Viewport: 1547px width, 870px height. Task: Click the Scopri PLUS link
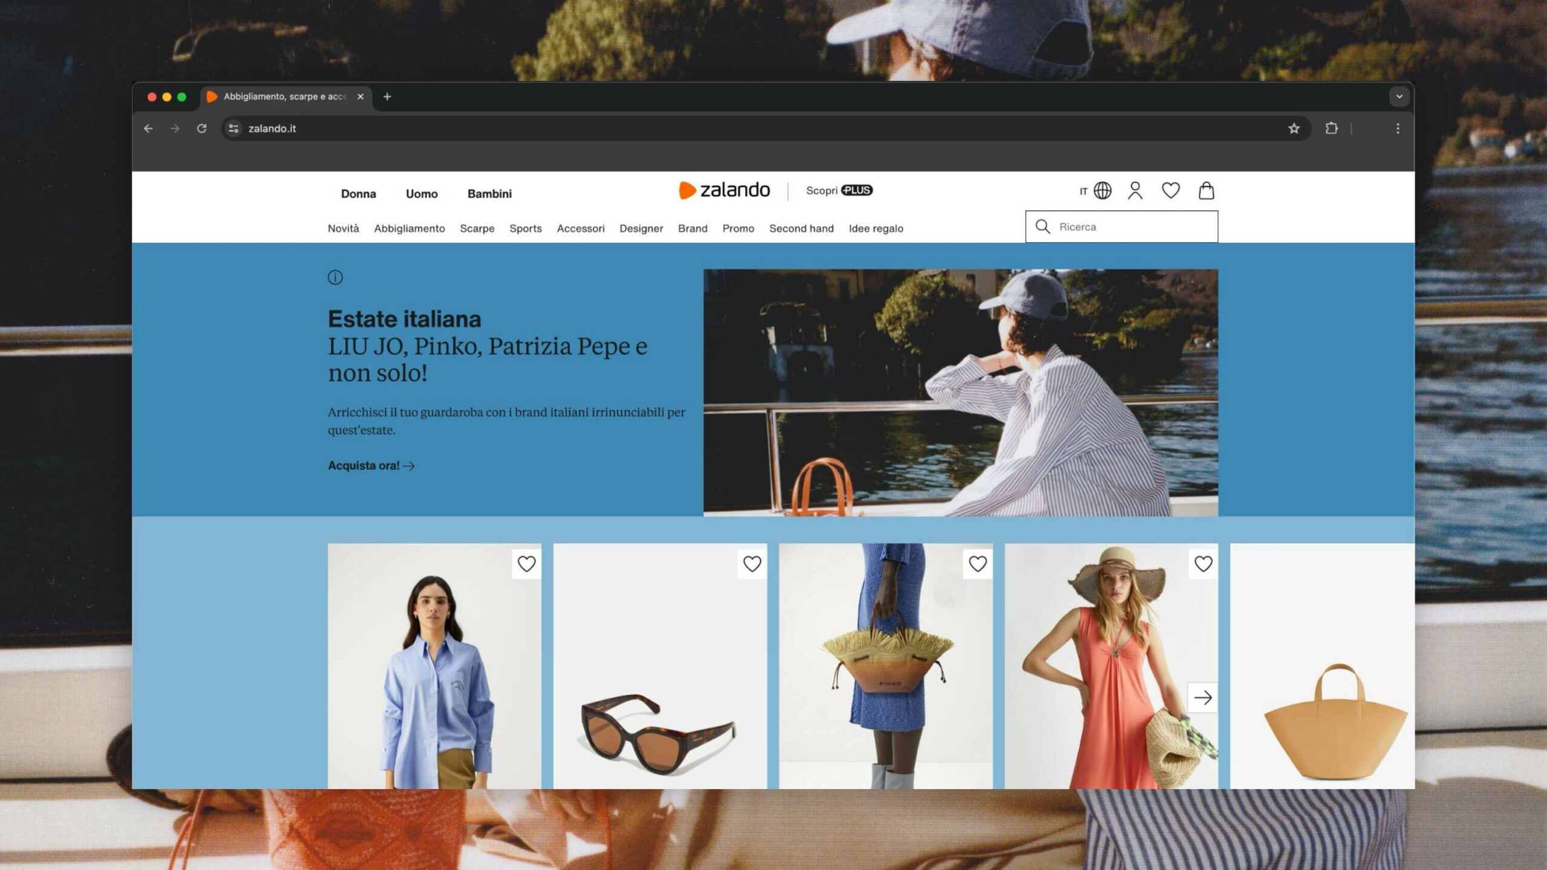point(839,190)
